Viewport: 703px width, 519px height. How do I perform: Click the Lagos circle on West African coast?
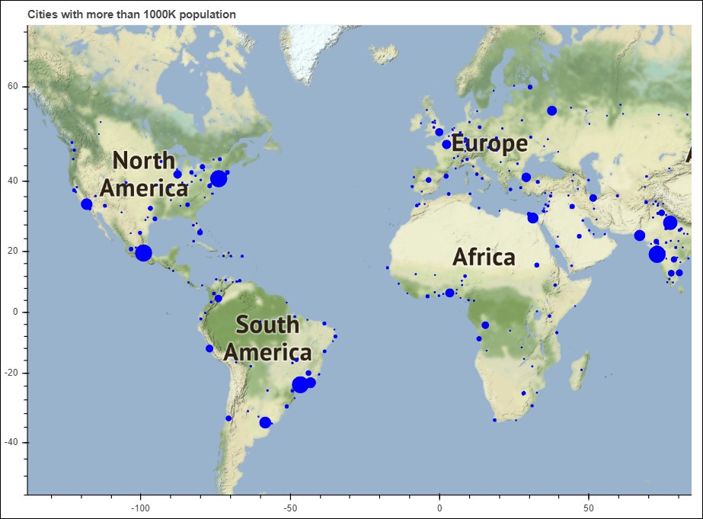(449, 293)
